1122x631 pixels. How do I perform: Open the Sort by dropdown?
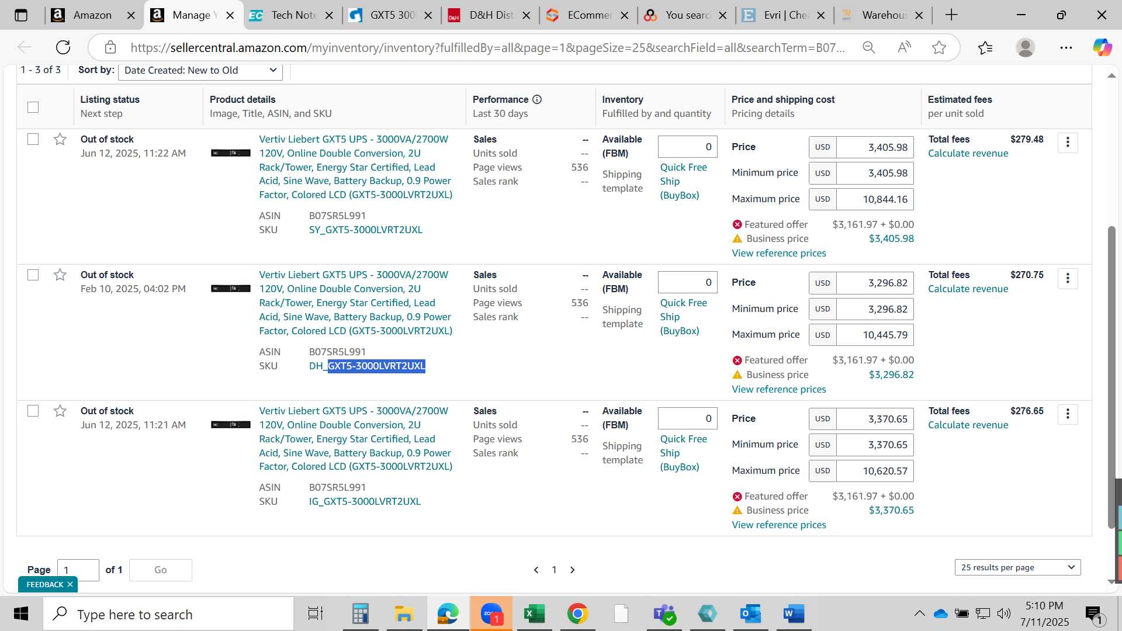[200, 70]
